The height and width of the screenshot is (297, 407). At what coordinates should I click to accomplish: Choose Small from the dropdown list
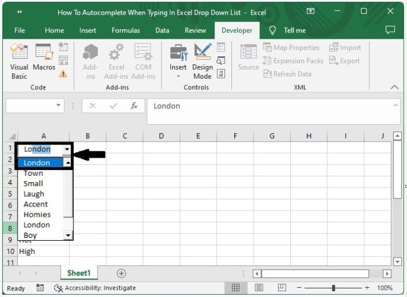(41, 183)
